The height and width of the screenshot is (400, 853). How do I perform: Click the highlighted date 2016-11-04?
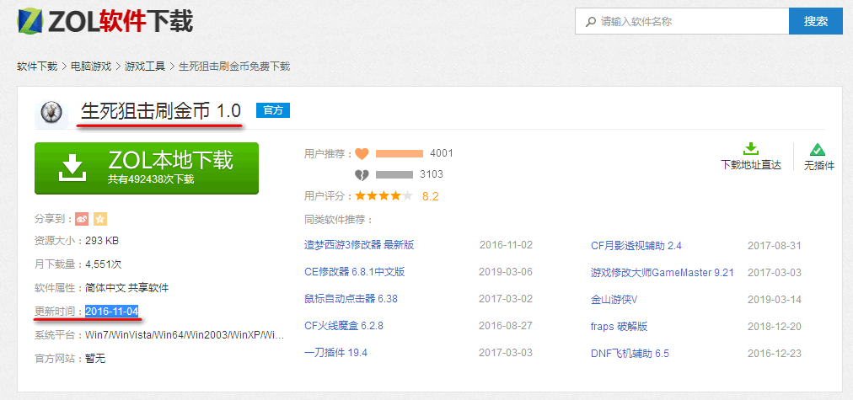[111, 312]
